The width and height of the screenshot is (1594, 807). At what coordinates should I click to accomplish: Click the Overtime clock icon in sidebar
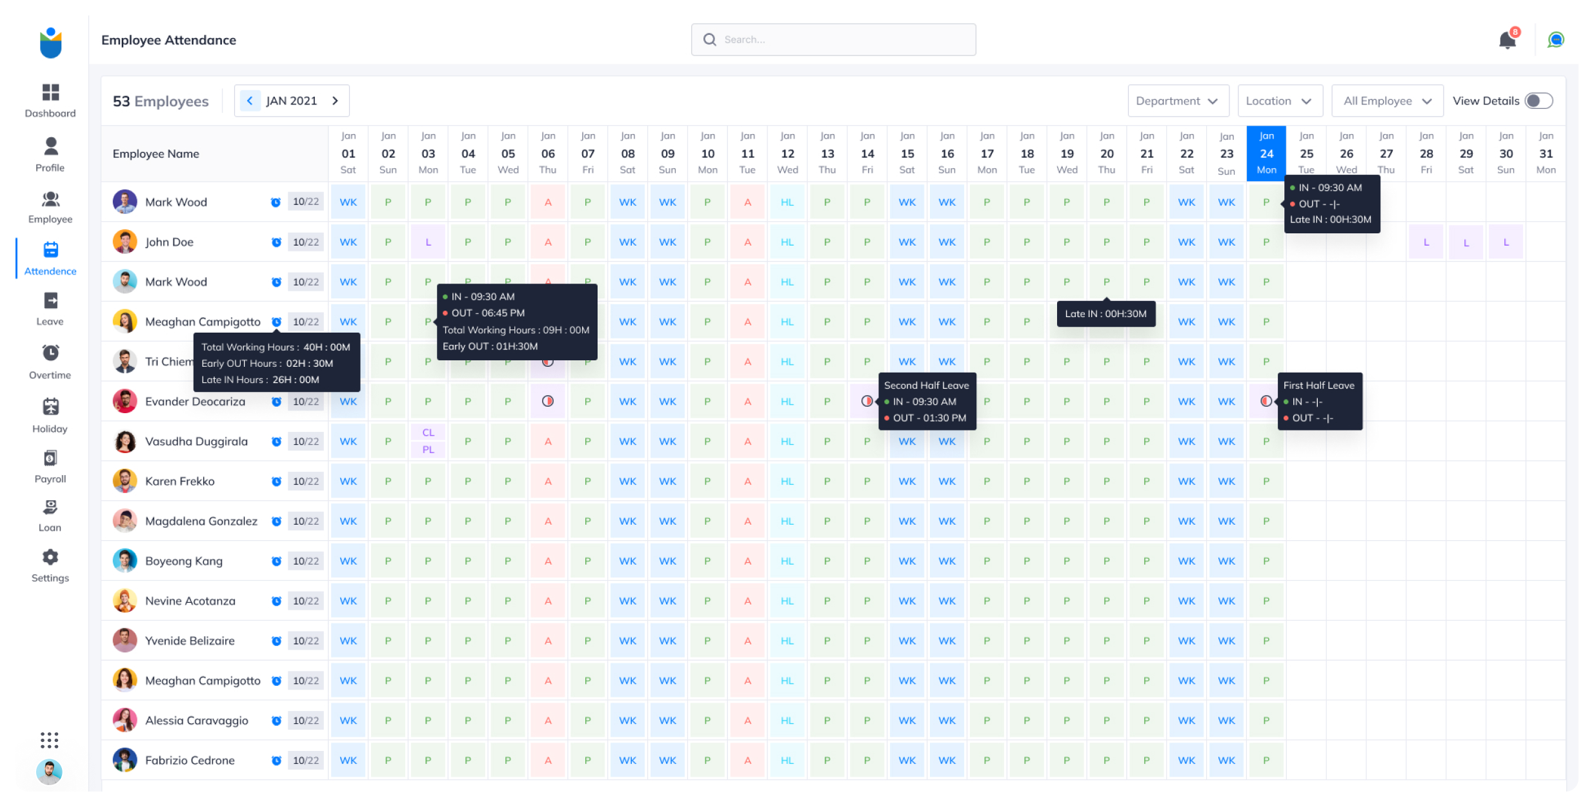(x=50, y=353)
